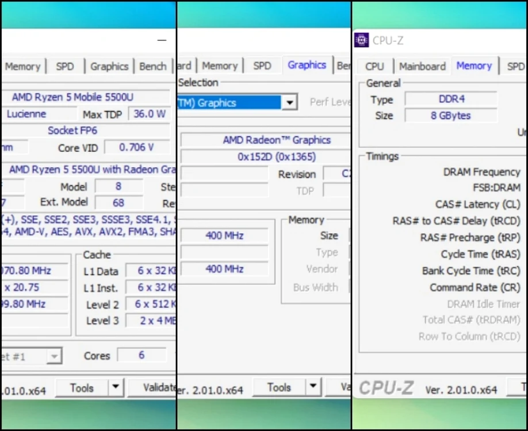Expand the Tools dropdown arrow in the middle window
This screenshot has height=431, width=528.
pyautogui.click(x=313, y=387)
